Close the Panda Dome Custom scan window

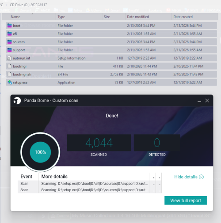(207, 101)
